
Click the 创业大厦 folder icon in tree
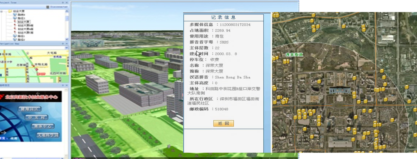(10, 11)
